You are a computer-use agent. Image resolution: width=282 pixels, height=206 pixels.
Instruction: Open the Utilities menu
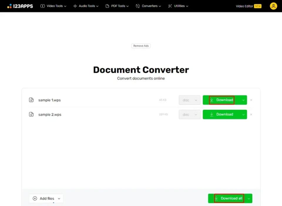coord(178,6)
